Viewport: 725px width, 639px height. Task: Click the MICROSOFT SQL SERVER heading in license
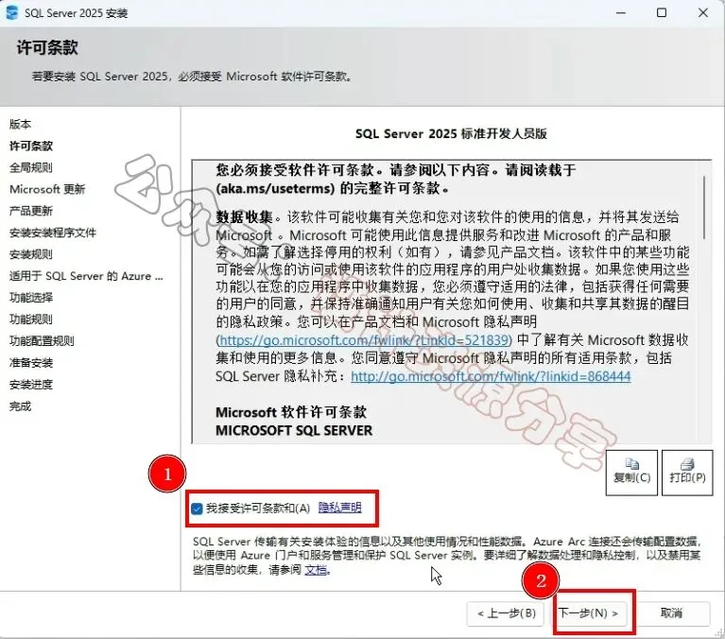[x=294, y=430]
